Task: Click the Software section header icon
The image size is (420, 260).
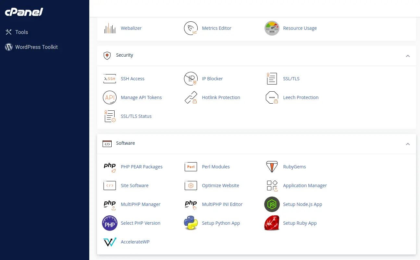Action: tap(107, 143)
